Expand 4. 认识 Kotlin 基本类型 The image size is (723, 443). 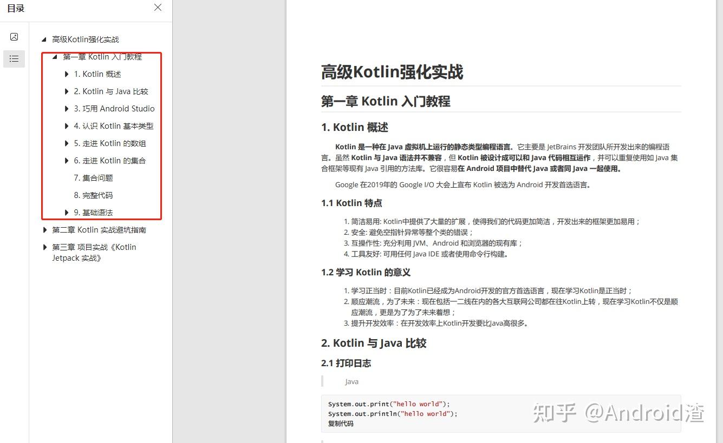point(66,125)
